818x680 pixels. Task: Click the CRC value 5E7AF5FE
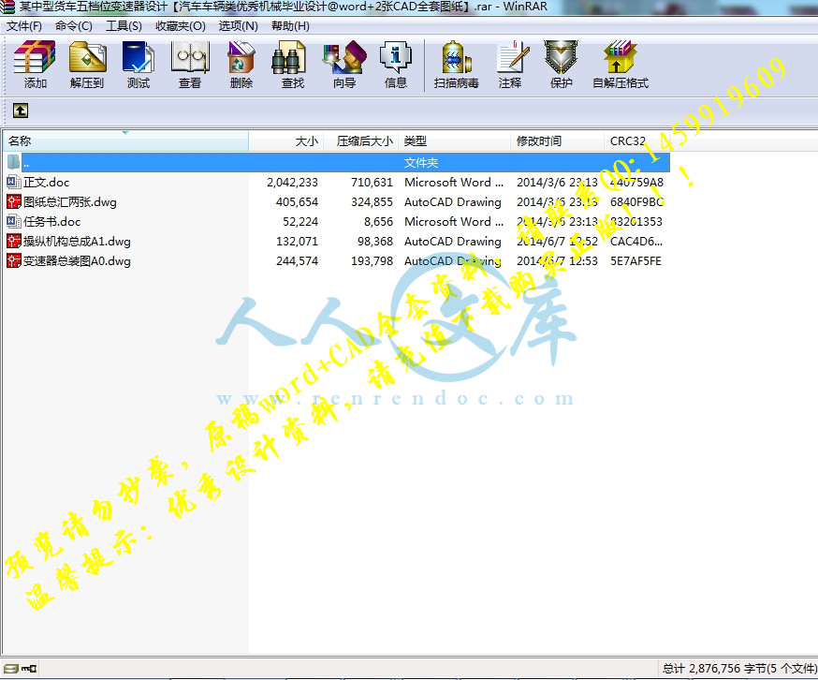coord(635,260)
